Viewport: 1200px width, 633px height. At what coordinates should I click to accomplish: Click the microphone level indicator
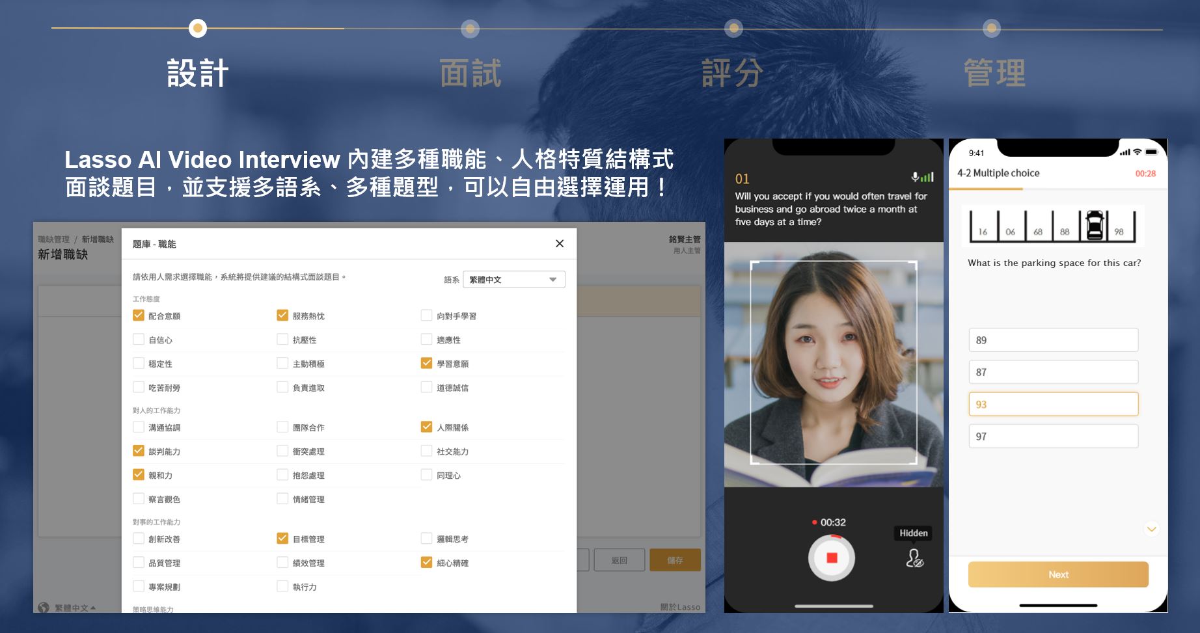tap(923, 177)
